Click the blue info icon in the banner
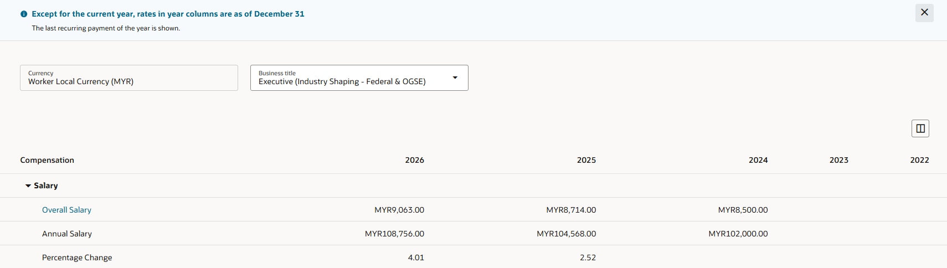The image size is (947, 268). (24, 14)
